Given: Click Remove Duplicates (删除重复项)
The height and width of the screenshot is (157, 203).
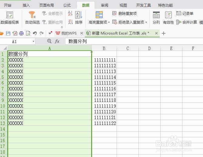Looking at the screenshot, I should click(125, 13).
